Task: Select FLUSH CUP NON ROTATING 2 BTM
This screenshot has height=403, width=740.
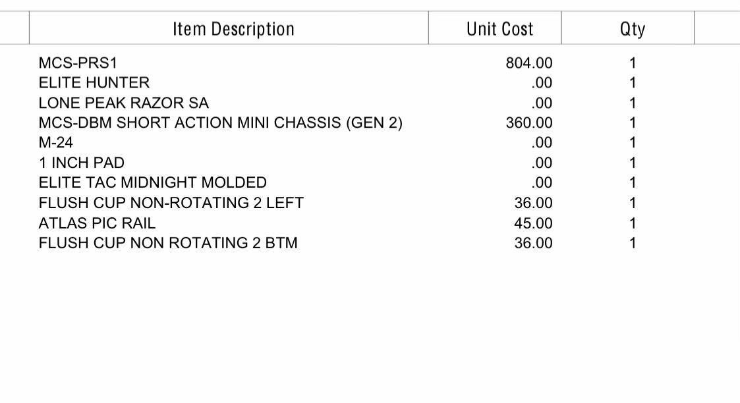Action: (168, 243)
